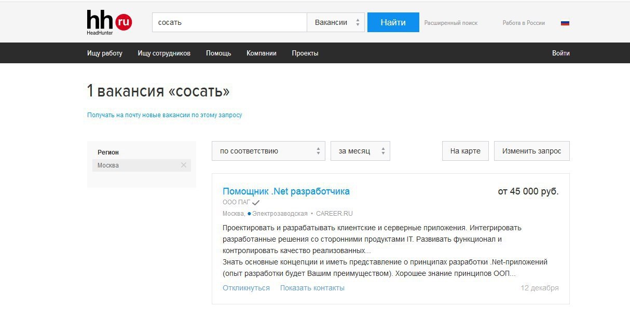Open the Ищу работу menu
Viewport: 630px width, 321px height.
(105, 53)
